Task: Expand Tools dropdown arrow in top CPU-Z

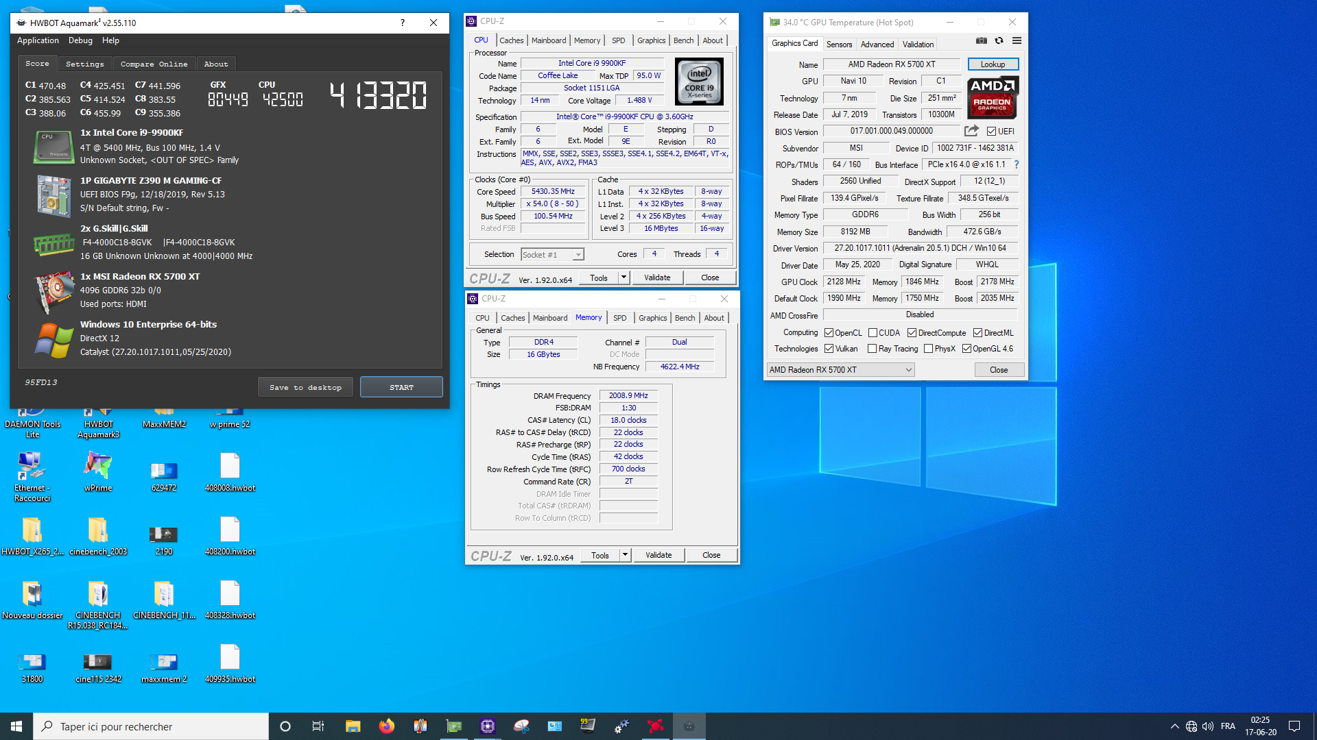Action: [624, 277]
